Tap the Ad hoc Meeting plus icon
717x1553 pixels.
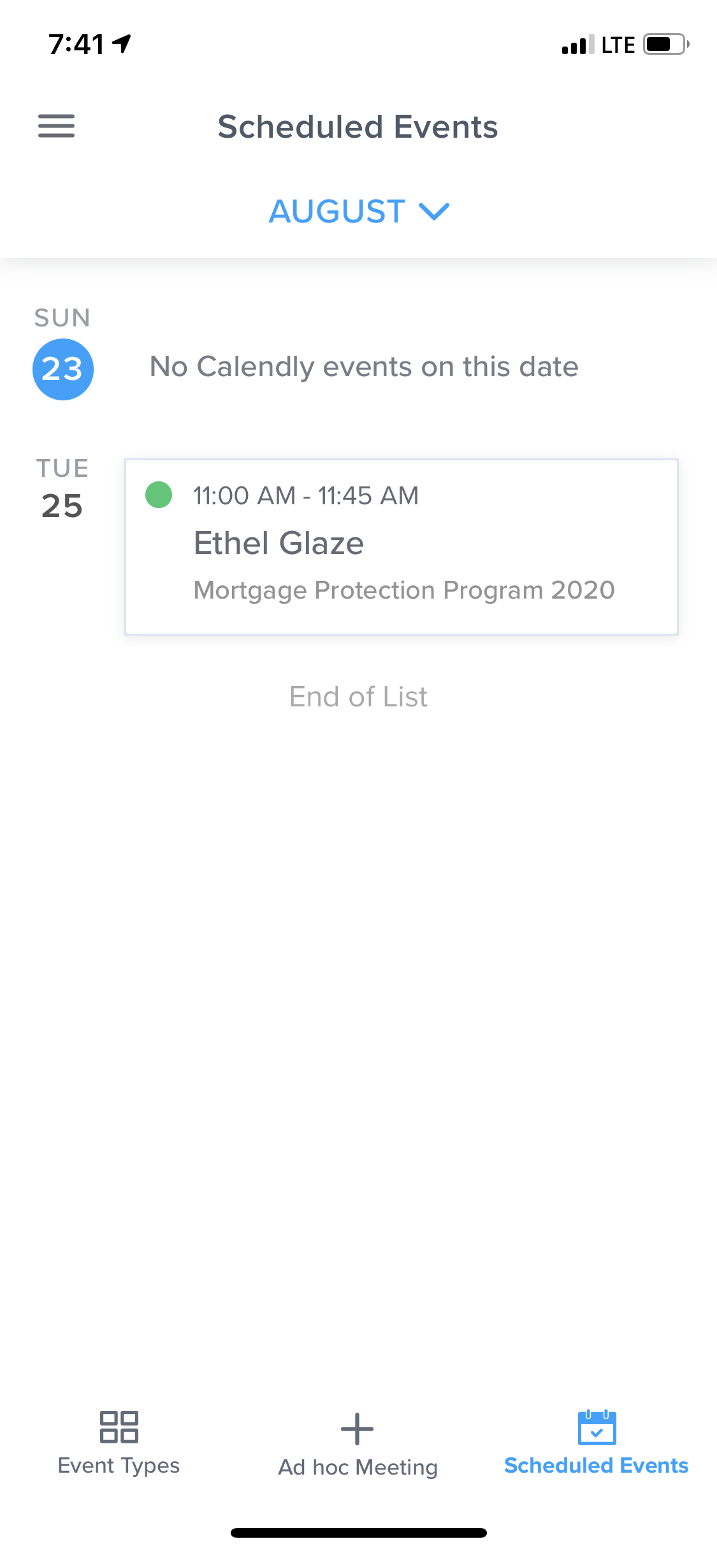tap(357, 1429)
